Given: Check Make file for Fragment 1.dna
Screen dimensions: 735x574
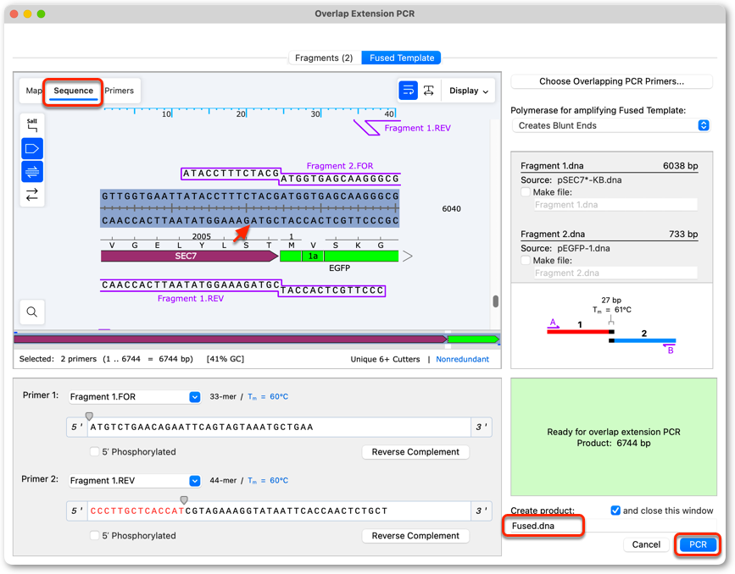Looking at the screenshot, I should (x=526, y=192).
